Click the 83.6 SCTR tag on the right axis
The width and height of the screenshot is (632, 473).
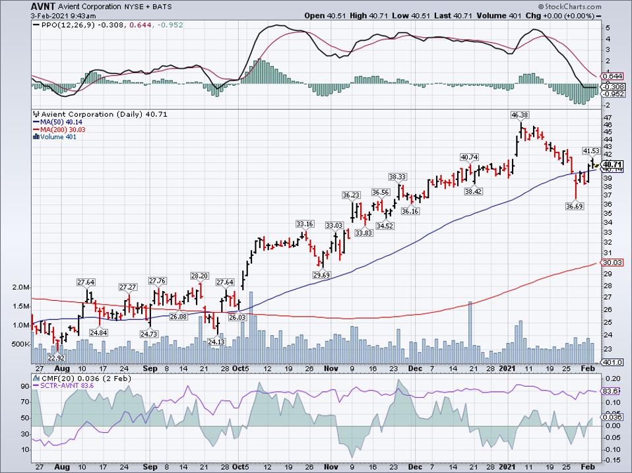[x=611, y=391]
